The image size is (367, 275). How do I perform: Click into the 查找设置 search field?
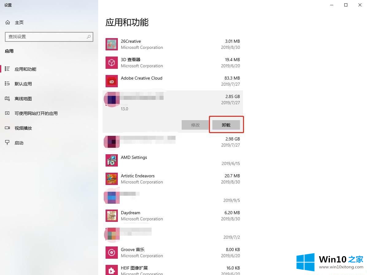[49, 37]
